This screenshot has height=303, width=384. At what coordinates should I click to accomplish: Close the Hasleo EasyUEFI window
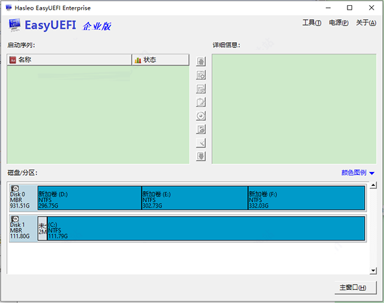(x=371, y=8)
